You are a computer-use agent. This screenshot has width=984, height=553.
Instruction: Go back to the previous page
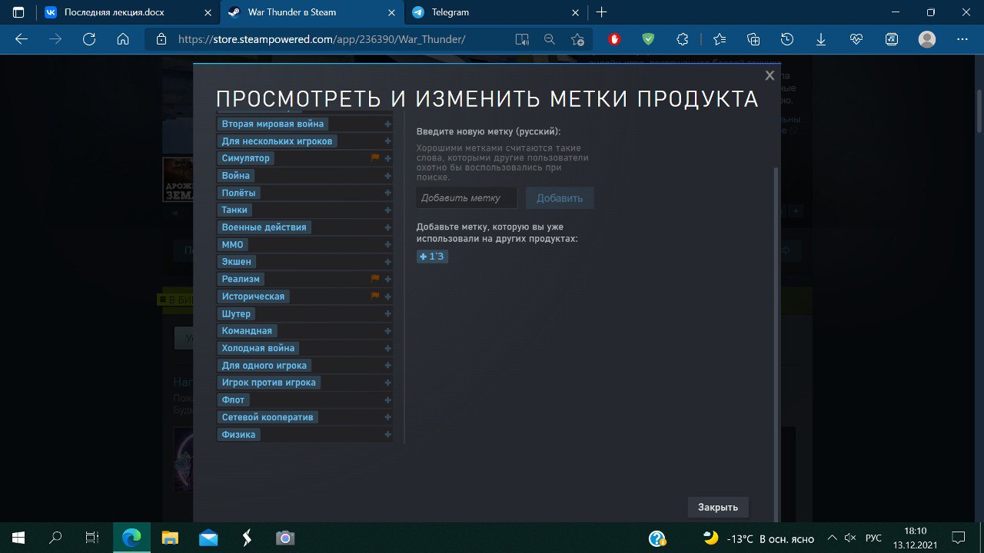tap(22, 39)
